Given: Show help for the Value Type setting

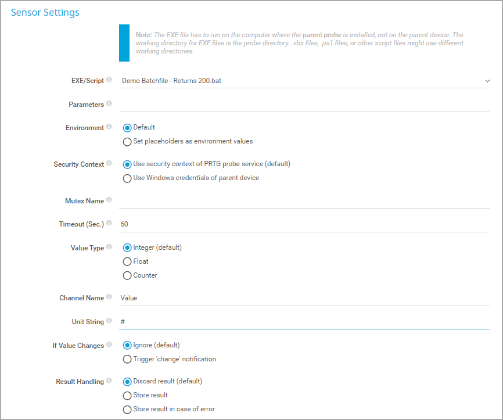Looking at the screenshot, I should click(x=109, y=246).
